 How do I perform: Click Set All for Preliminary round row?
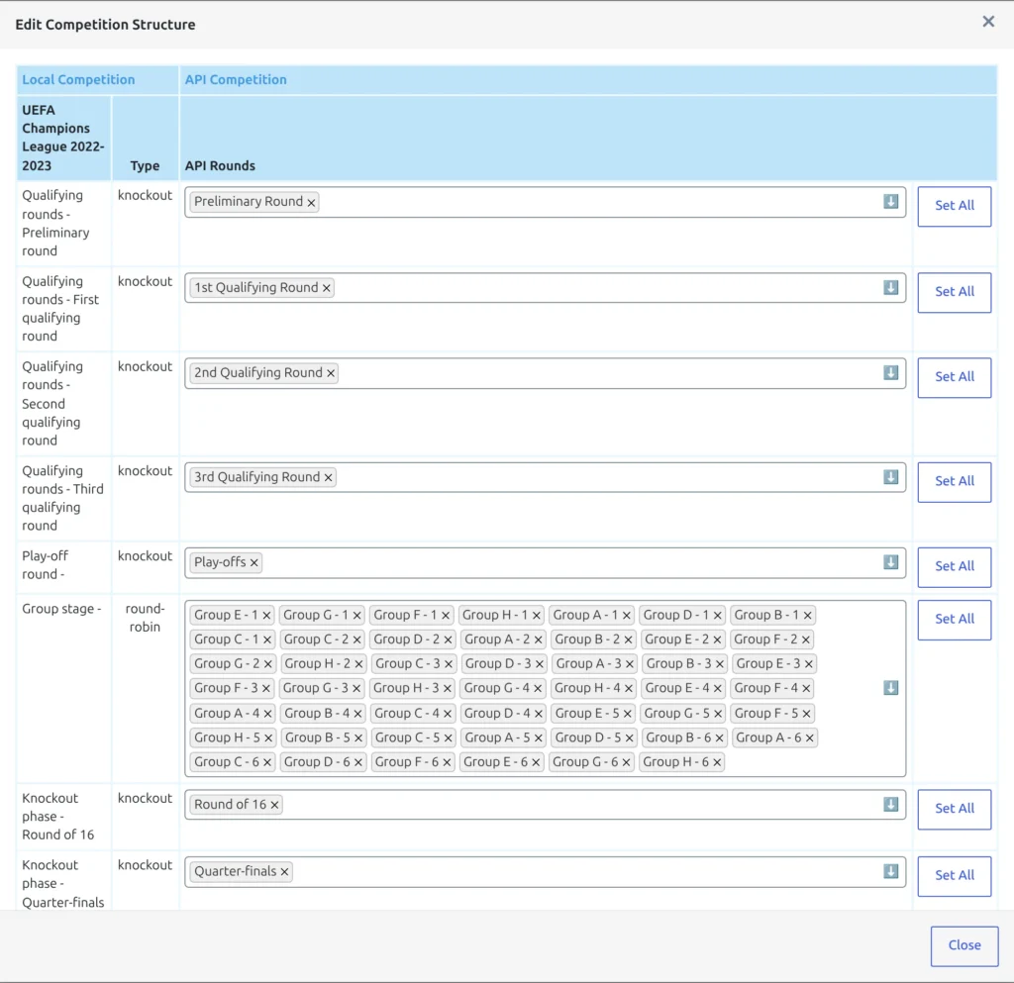954,206
